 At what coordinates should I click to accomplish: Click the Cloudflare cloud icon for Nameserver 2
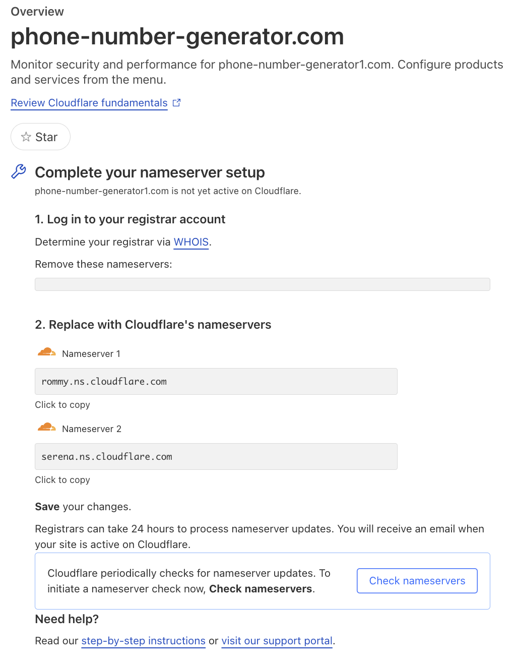pos(47,428)
